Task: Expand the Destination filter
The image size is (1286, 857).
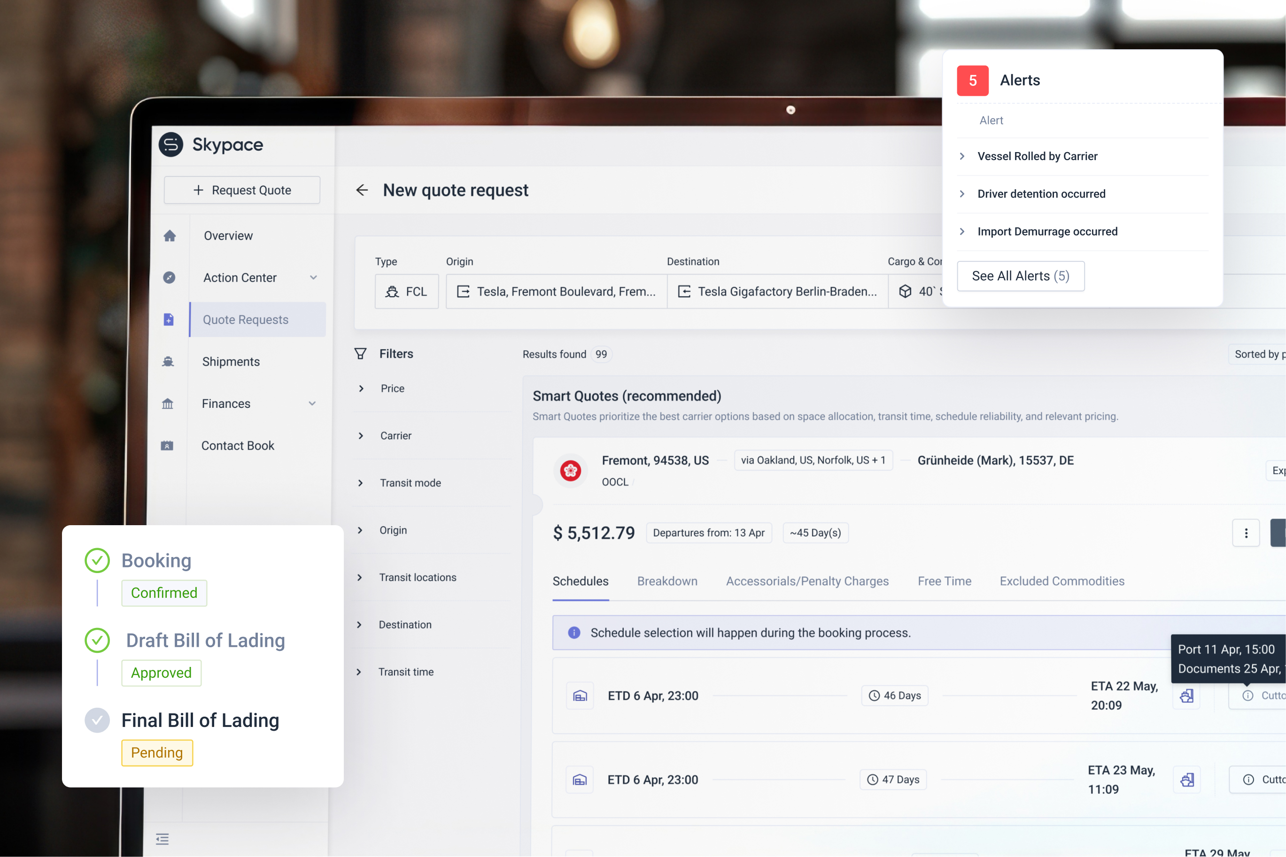Action: 359,625
